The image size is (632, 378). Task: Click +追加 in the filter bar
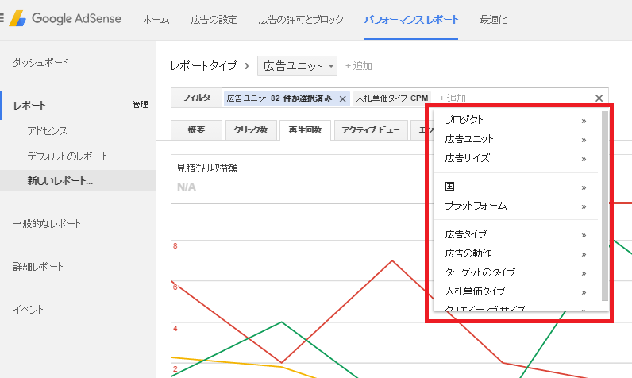pyautogui.click(x=452, y=98)
